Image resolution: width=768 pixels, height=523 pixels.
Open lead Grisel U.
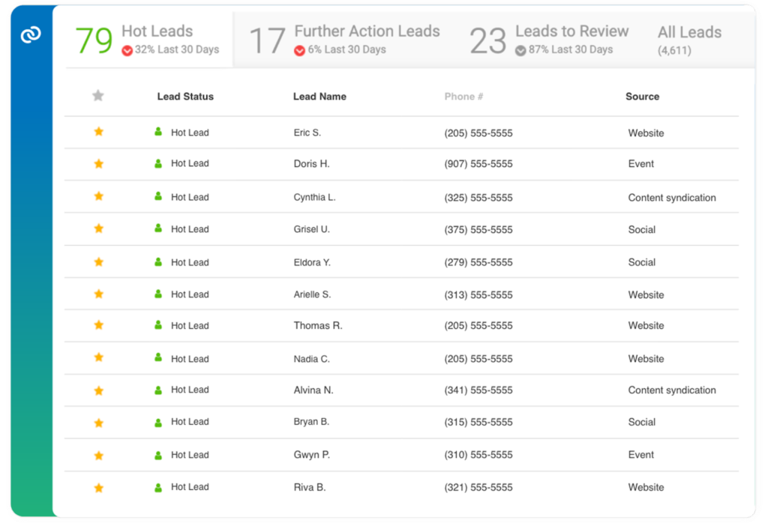[x=311, y=229]
